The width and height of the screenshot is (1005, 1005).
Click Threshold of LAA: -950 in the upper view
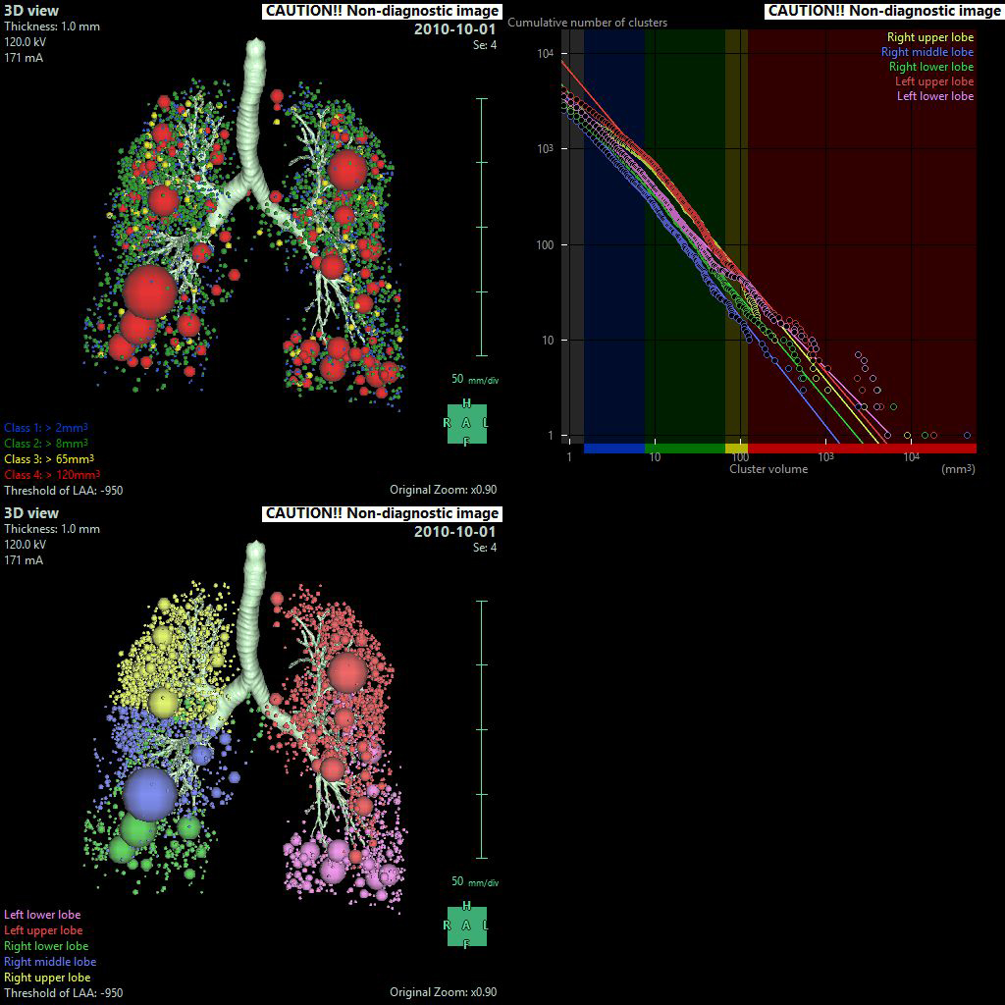63,491
